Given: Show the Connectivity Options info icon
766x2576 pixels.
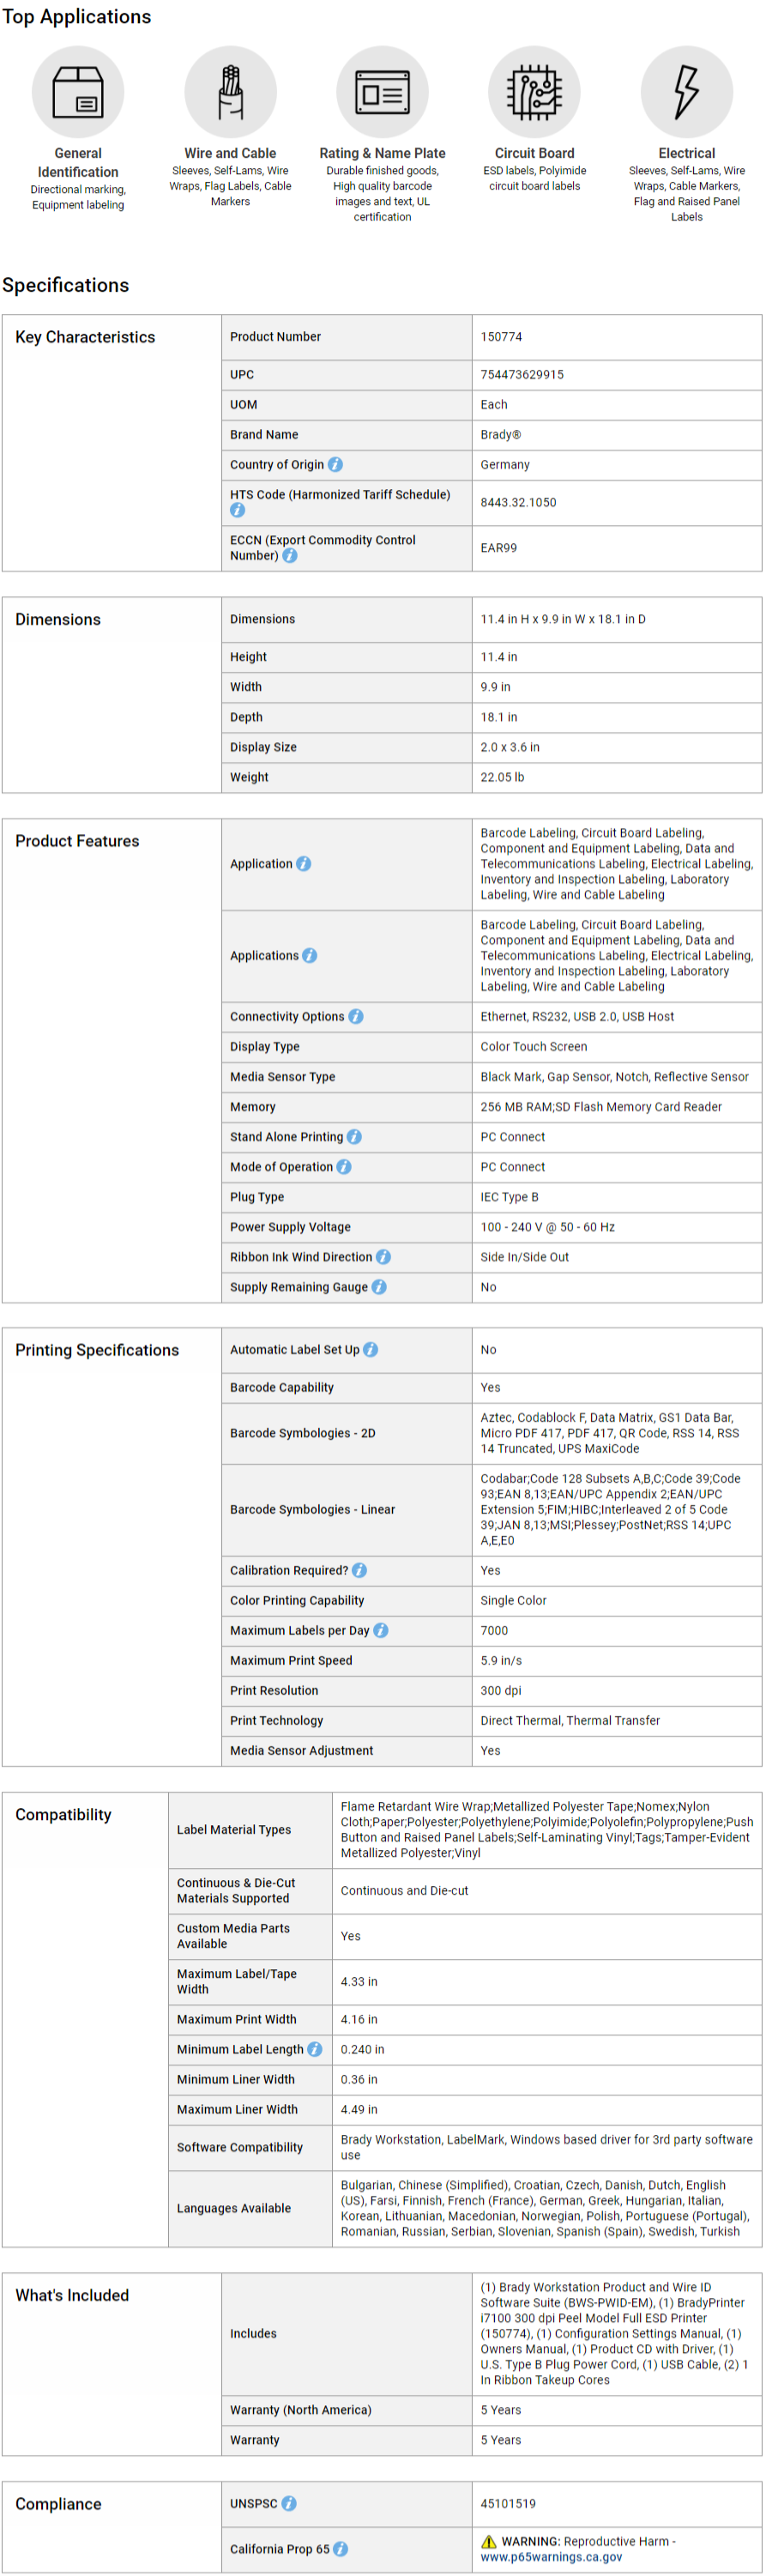Looking at the screenshot, I should 356,1017.
